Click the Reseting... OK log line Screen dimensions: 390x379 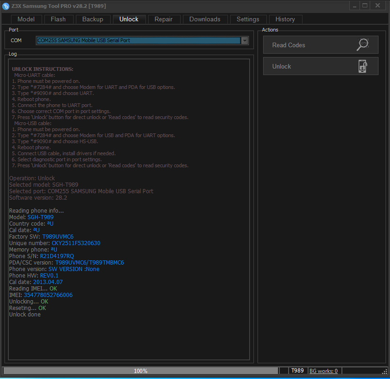point(27,308)
